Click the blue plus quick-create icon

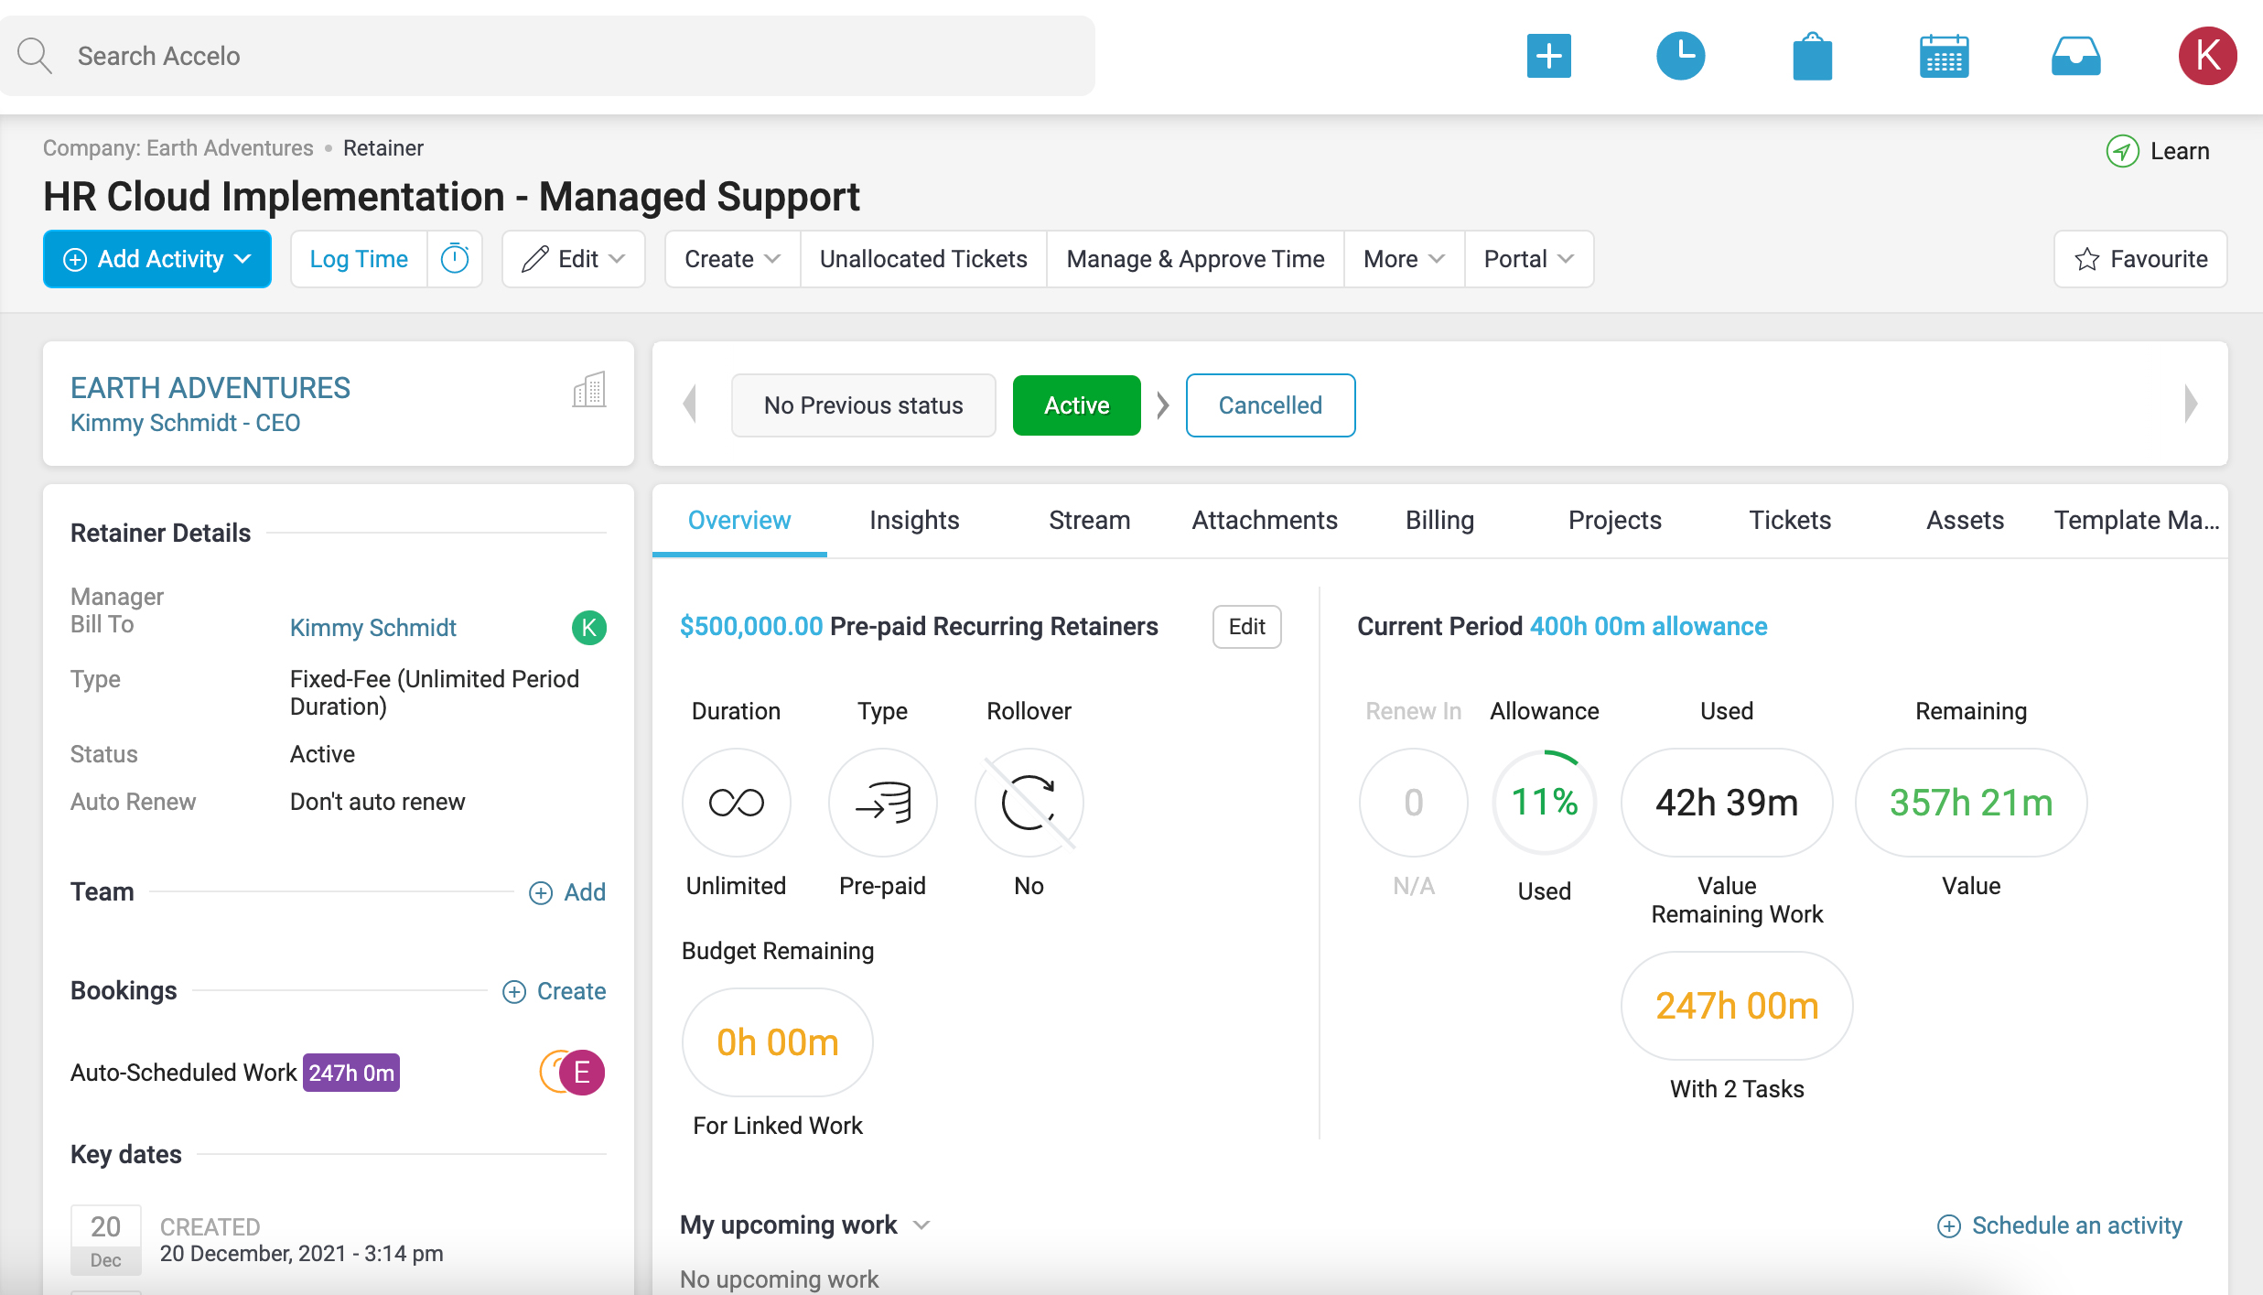(1548, 56)
